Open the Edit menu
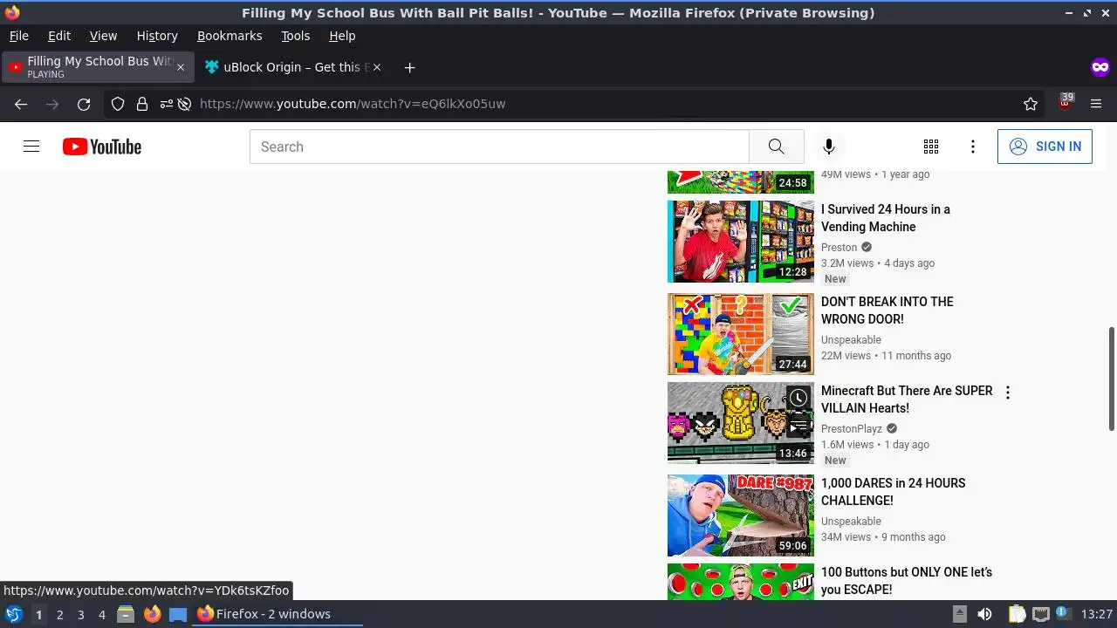This screenshot has width=1117, height=628. tap(59, 36)
